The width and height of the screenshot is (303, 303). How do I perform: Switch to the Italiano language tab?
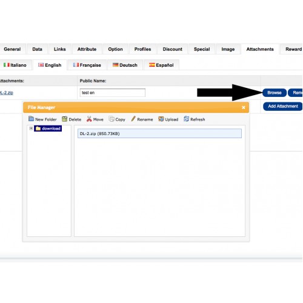[x=15, y=65]
